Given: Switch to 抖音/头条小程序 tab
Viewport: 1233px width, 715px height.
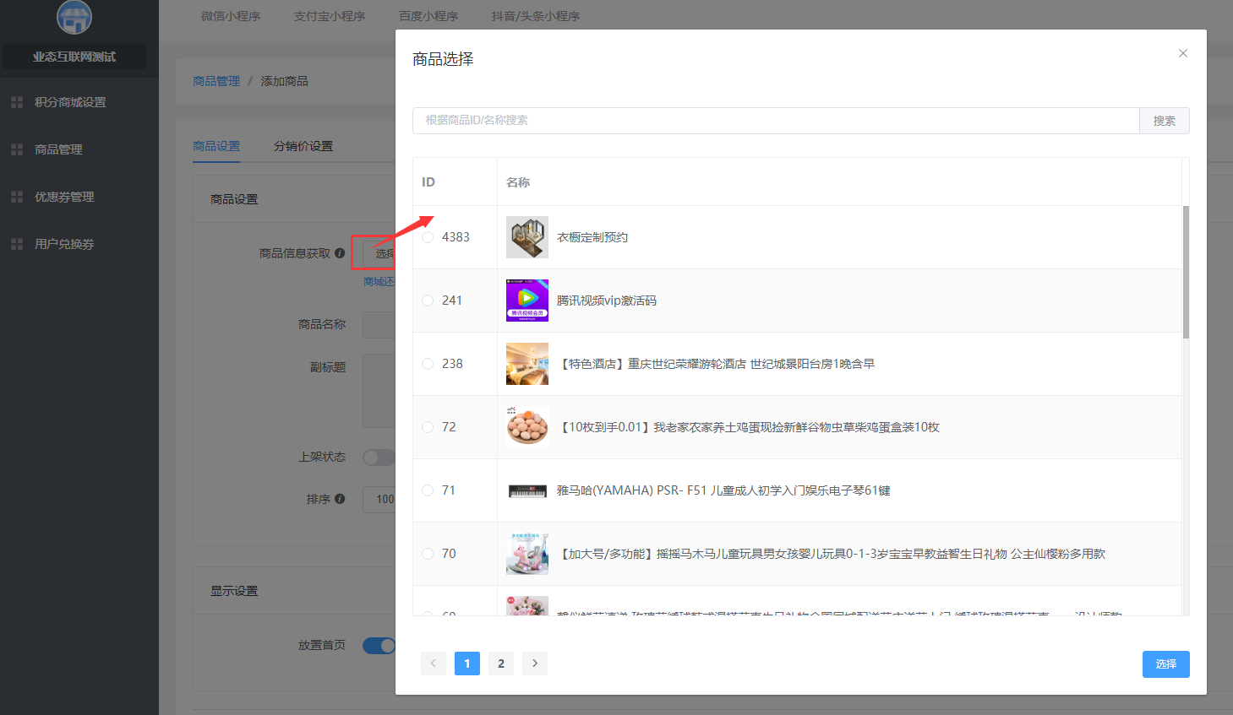Looking at the screenshot, I should coord(536,16).
